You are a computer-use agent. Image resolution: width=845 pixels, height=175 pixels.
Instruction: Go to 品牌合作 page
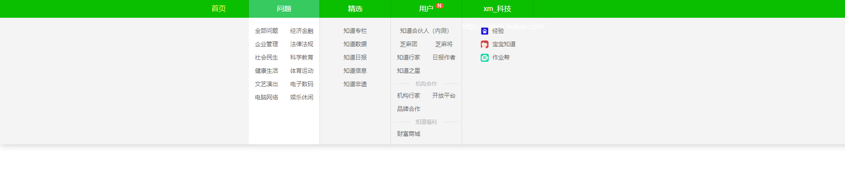click(x=408, y=109)
